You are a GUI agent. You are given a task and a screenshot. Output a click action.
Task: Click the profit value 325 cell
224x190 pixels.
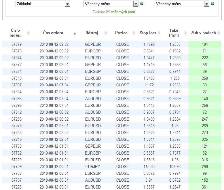(x=205, y=139)
